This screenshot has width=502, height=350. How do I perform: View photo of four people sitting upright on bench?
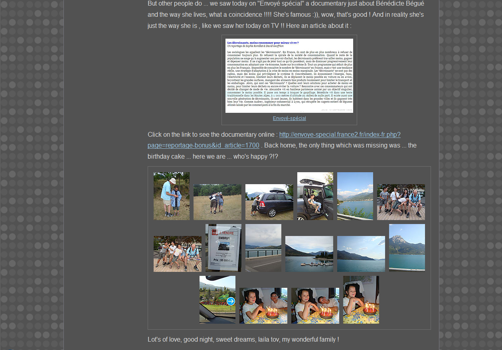tap(401, 202)
